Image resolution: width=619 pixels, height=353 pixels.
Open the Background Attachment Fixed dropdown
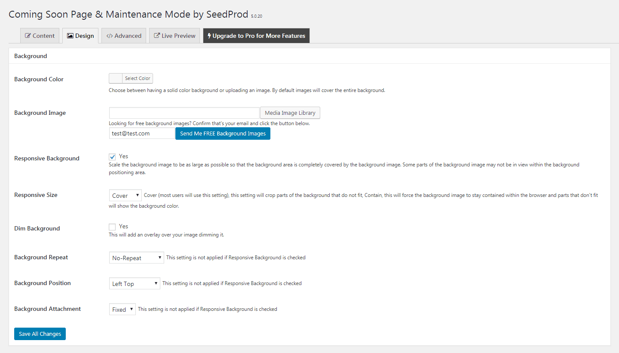pos(123,309)
